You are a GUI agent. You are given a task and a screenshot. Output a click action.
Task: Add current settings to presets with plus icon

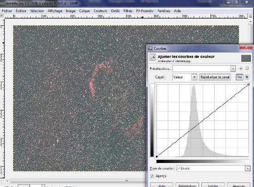coord(241,68)
